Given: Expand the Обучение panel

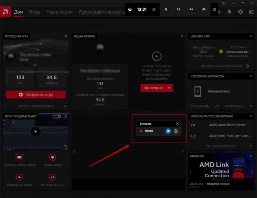Looking at the screenshot, I should pos(251,156).
